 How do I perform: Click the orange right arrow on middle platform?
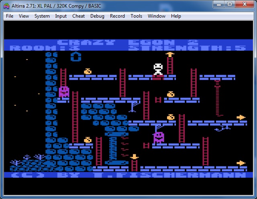(x=241, y=117)
